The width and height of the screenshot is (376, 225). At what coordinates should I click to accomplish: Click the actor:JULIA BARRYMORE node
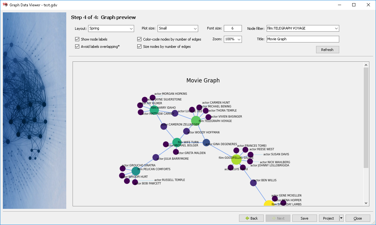(156, 157)
